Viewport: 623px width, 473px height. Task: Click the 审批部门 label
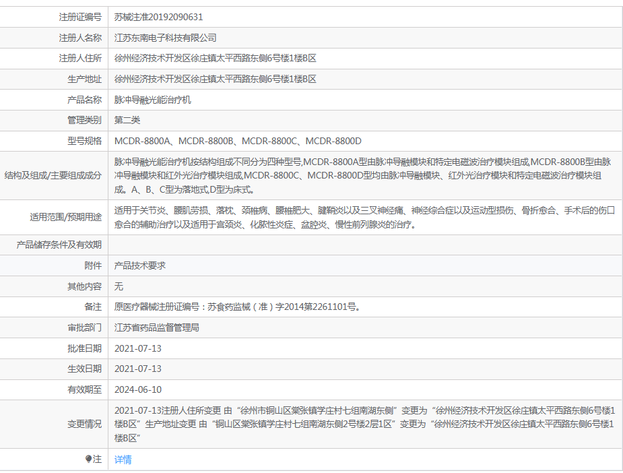(x=85, y=327)
